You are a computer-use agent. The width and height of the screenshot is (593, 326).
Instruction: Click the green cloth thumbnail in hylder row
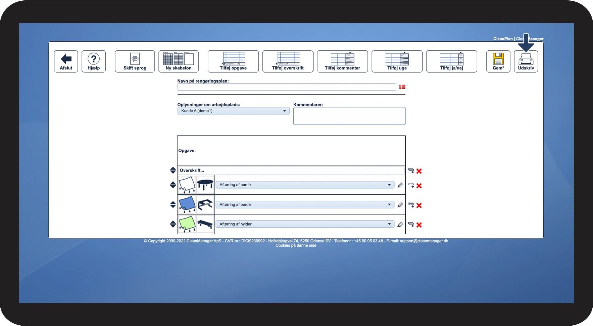(x=187, y=224)
